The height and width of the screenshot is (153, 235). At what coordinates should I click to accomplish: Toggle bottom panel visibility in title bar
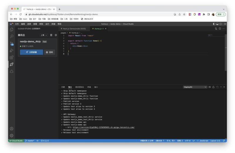pyautogui.click(x=217, y=24)
